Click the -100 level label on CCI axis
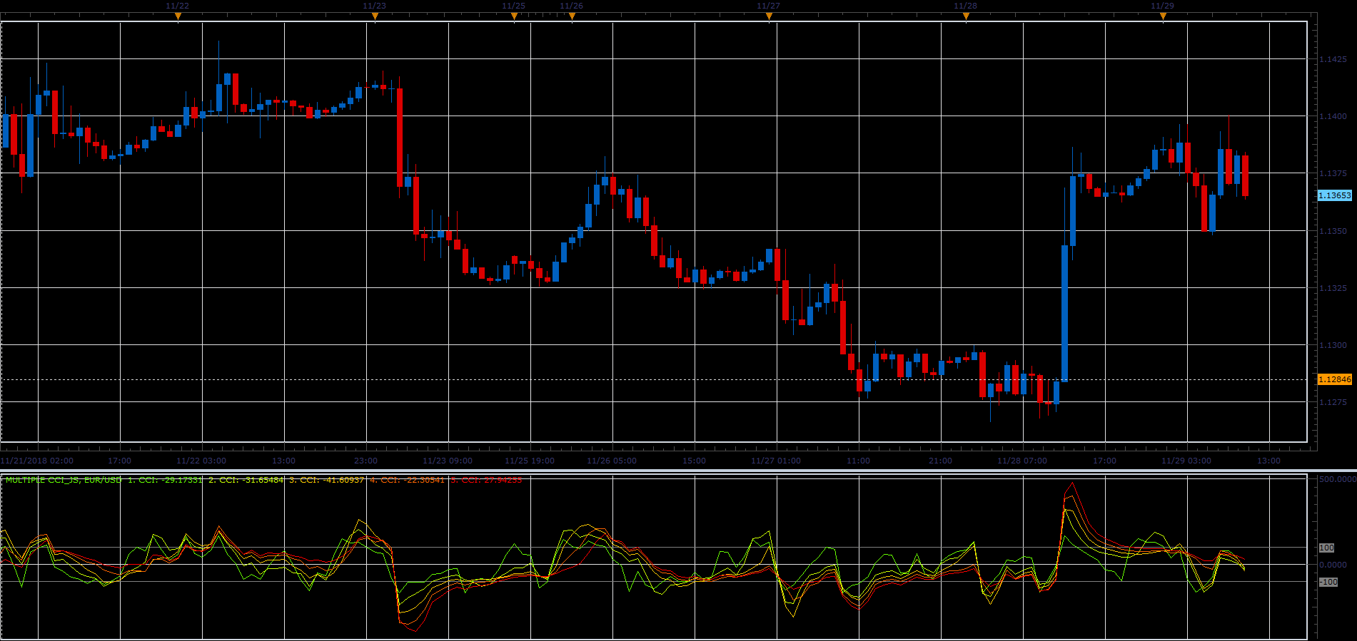Image resolution: width=1357 pixels, height=641 pixels. [x=1328, y=582]
